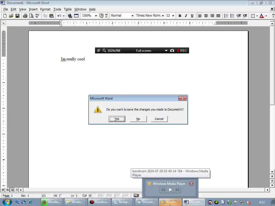The width and height of the screenshot is (275, 206).
Task: Open Print Preview from the toolbar
Action: click(31, 16)
